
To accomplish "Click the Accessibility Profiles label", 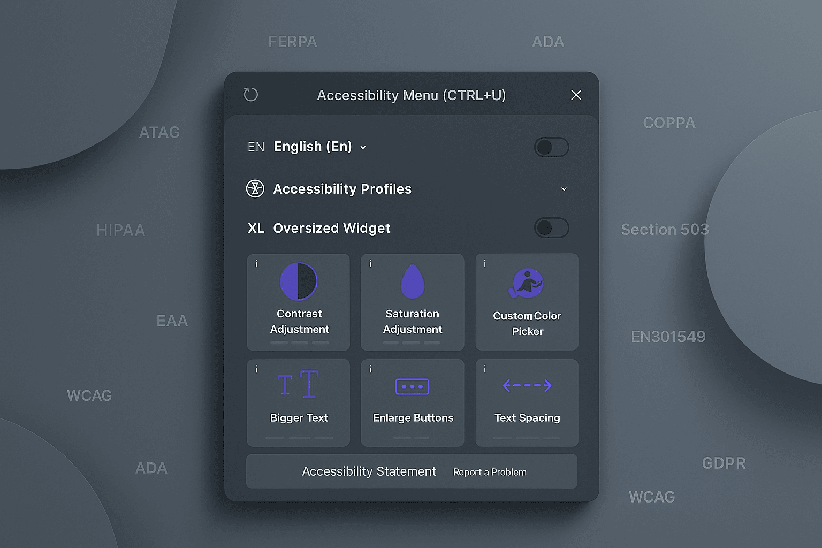I will [342, 189].
